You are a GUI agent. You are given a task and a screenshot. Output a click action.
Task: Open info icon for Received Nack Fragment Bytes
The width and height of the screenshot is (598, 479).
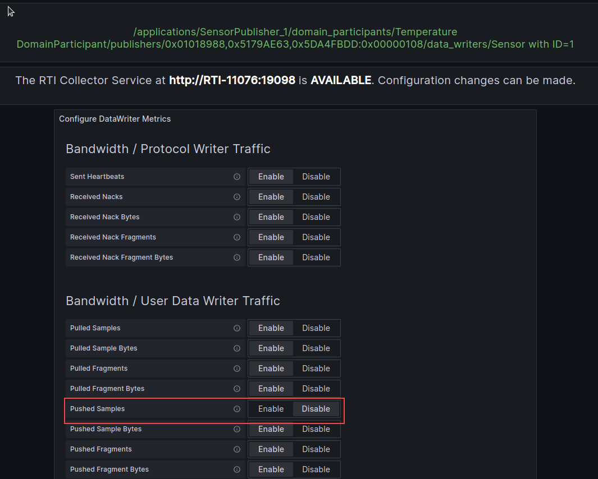[x=236, y=257]
